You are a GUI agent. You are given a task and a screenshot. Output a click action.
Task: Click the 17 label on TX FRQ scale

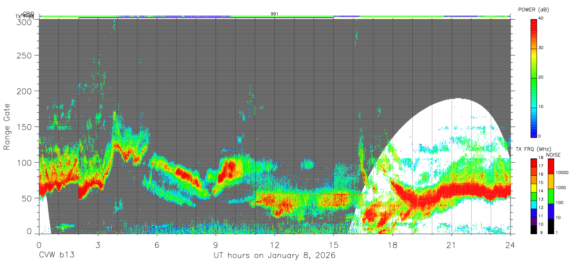click(x=540, y=166)
